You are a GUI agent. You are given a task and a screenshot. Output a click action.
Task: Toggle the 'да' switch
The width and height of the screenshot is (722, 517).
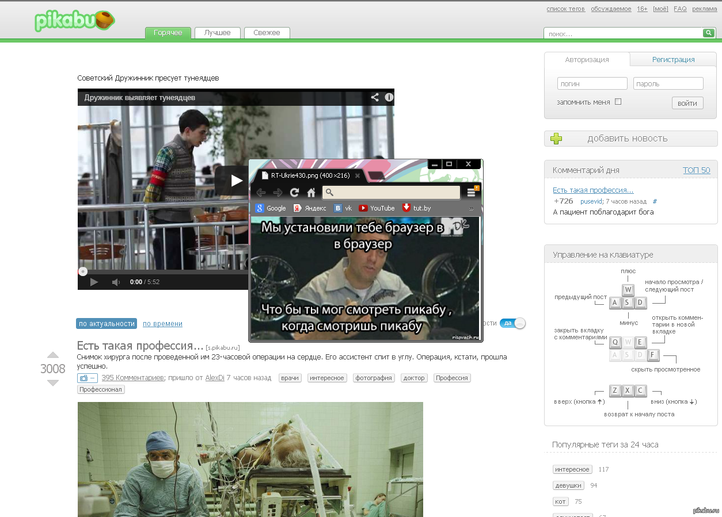(512, 323)
